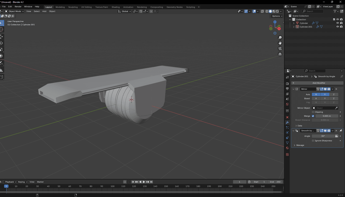Click the zoom magnifier icon in viewport
This screenshot has width=345, height=197.
tap(280, 38)
